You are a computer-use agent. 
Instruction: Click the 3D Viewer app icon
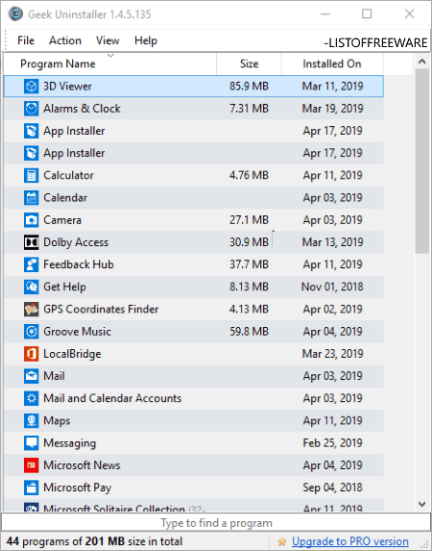pyautogui.click(x=32, y=87)
